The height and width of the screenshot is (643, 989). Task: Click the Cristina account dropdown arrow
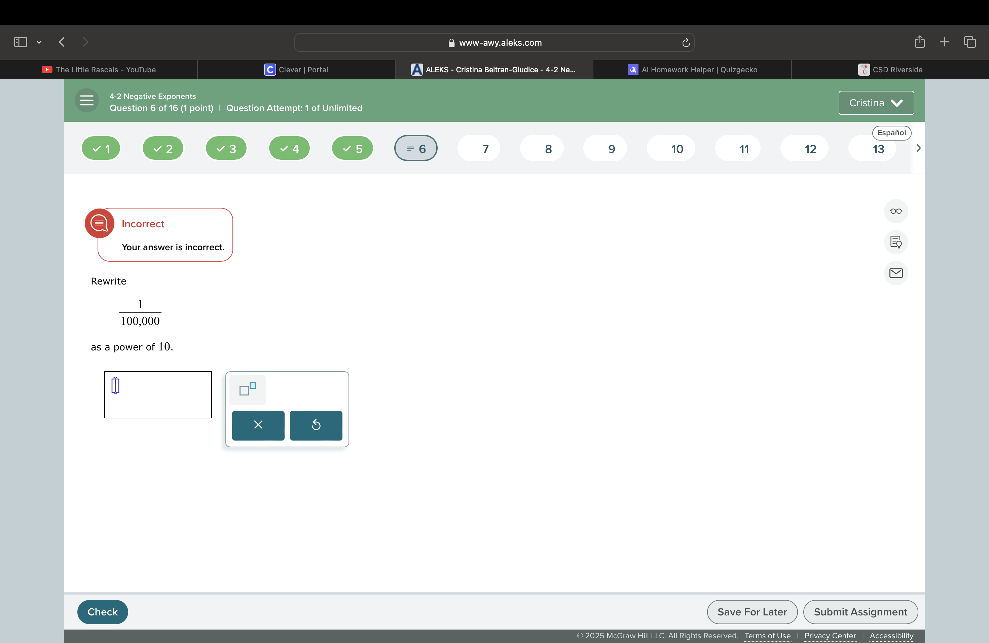pos(899,102)
